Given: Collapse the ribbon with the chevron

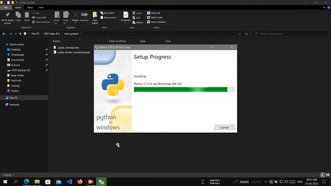Looking at the screenshot, I should click(324, 7).
